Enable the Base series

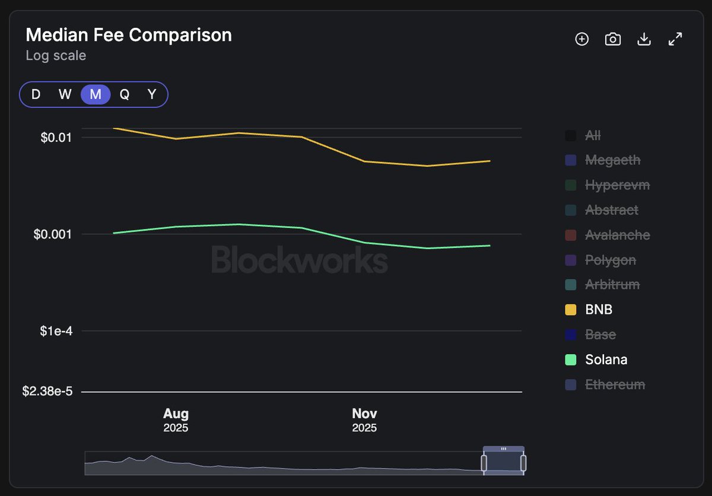pos(590,335)
